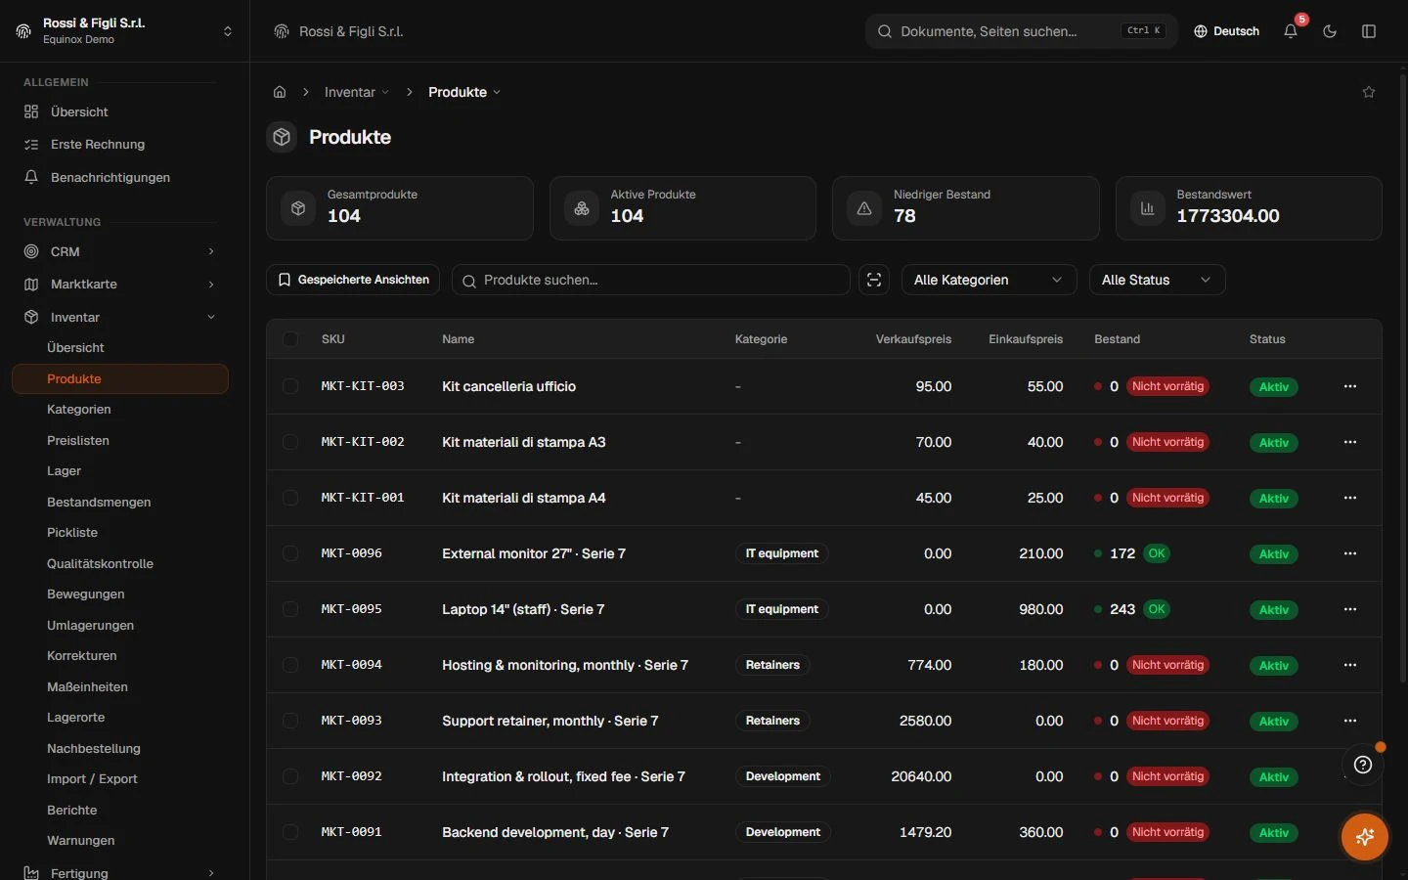The width and height of the screenshot is (1408, 880).
Task: Toggle the sidebar panel layout icon
Action: click(x=1369, y=31)
